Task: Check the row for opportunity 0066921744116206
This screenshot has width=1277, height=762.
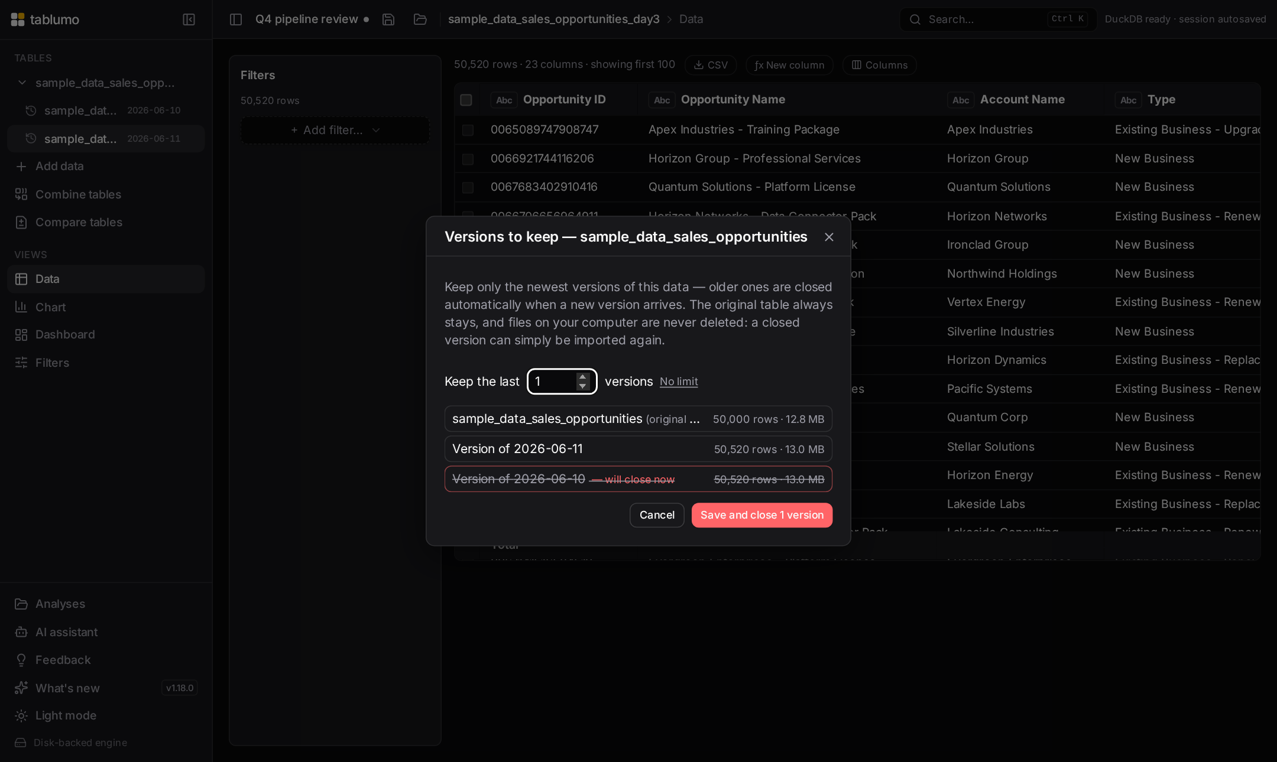Action: click(468, 159)
